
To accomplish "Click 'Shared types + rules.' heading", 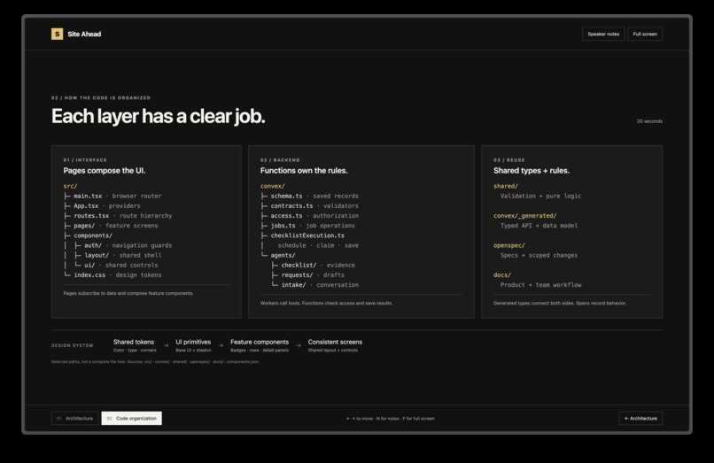I will point(532,170).
